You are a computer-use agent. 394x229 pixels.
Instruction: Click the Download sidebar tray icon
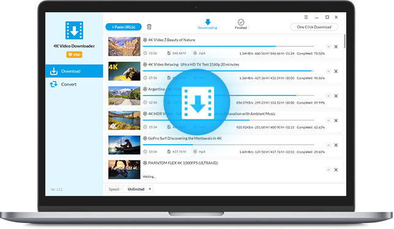pyautogui.click(x=54, y=71)
